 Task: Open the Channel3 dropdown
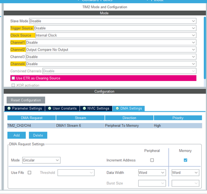(x=111, y=57)
